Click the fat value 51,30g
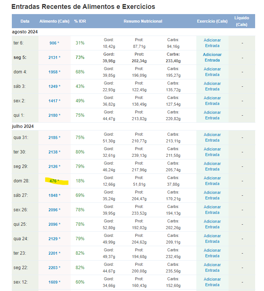This screenshot has height=291, width=264. (109, 141)
